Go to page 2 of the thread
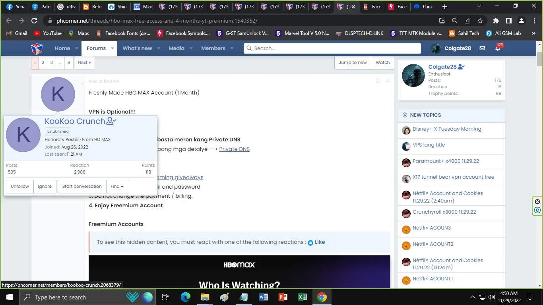The width and height of the screenshot is (543, 305). (x=43, y=62)
